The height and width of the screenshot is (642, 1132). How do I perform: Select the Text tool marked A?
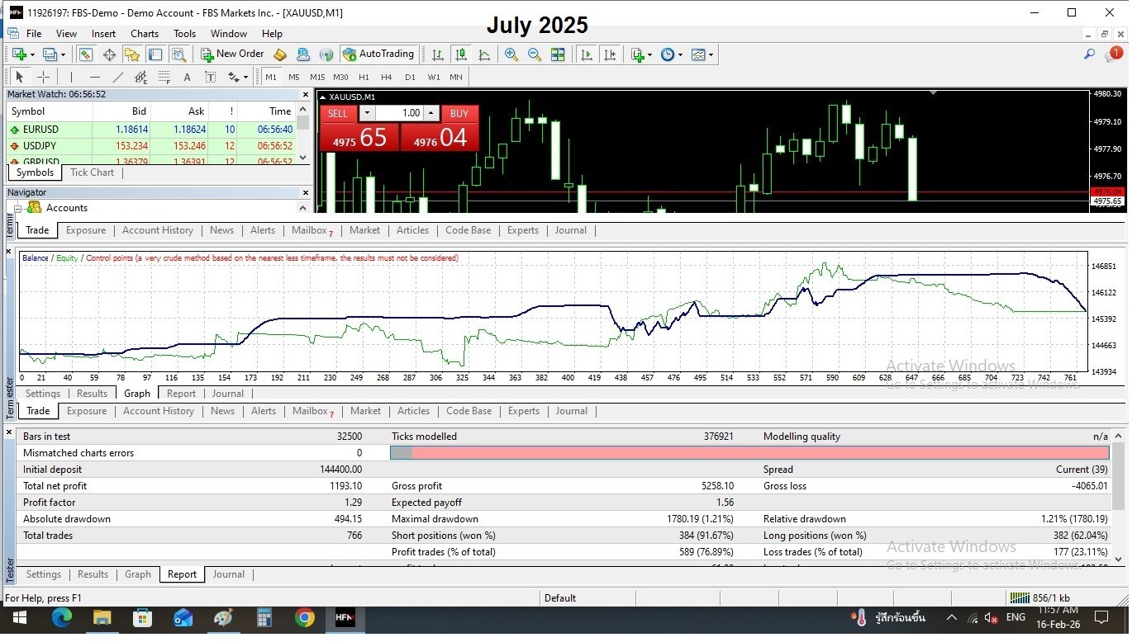click(x=187, y=78)
